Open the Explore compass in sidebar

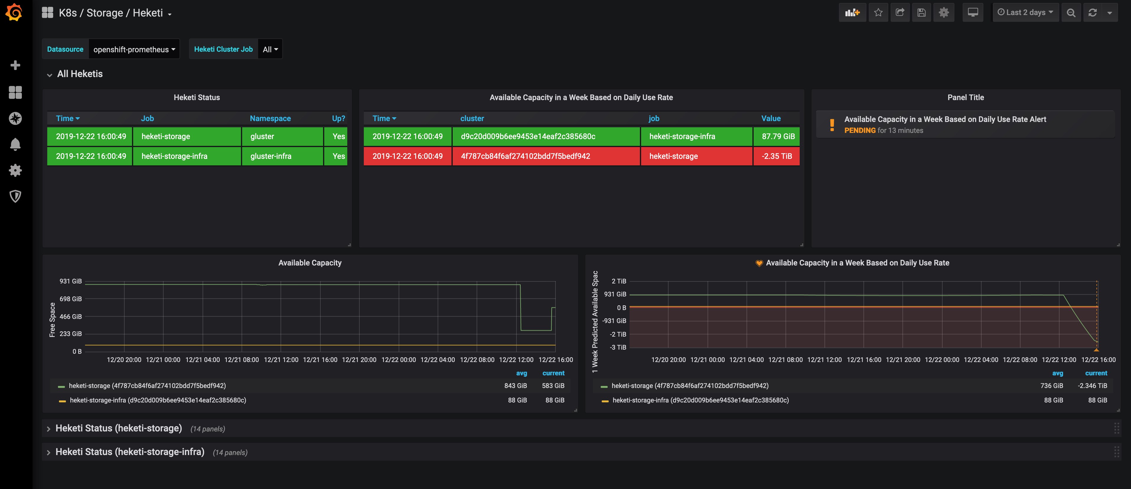15,118
